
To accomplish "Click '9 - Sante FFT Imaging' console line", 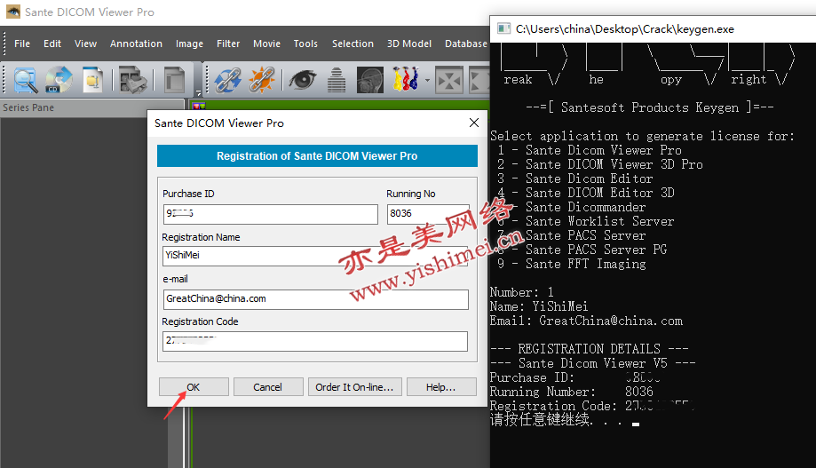I will tap(571, 264).
